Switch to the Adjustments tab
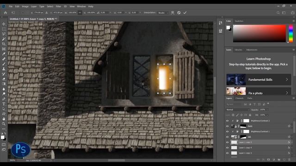Screen dimensions: 296x166 coord(252,50)
